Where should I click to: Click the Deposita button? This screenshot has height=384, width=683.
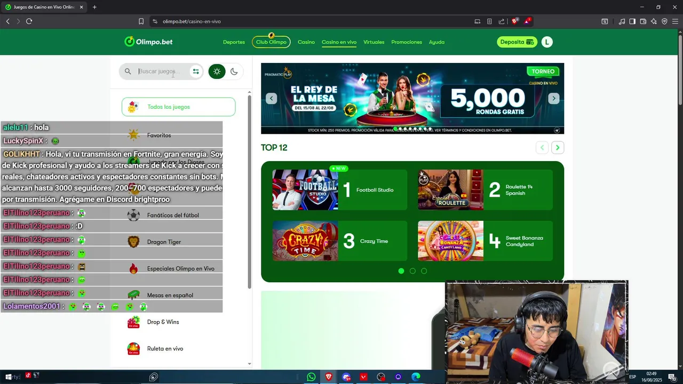tap(517, 42)
